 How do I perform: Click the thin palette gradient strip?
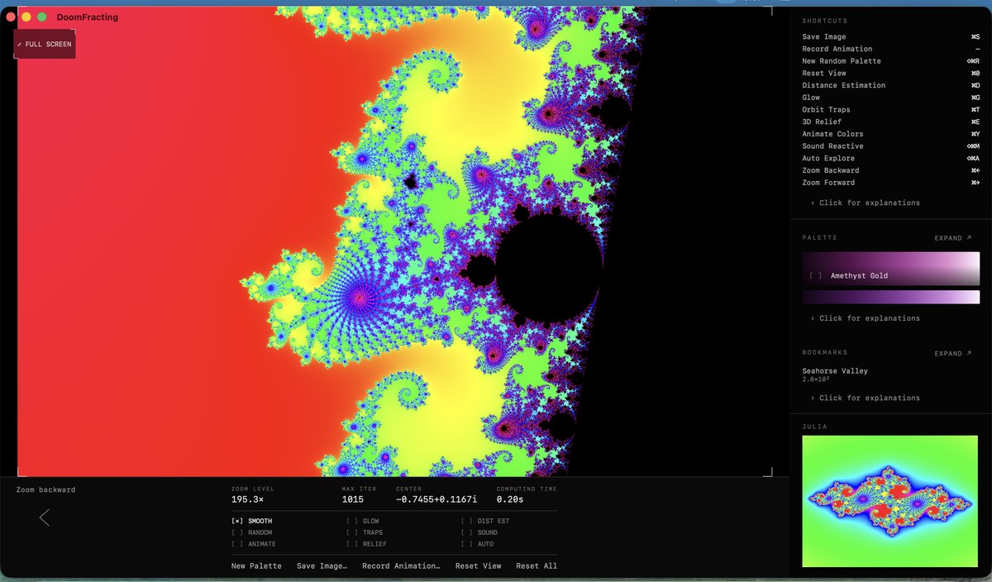coord(891,297)
